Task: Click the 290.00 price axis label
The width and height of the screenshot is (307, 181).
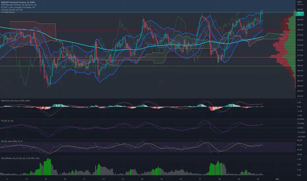Action: (300, 4)
